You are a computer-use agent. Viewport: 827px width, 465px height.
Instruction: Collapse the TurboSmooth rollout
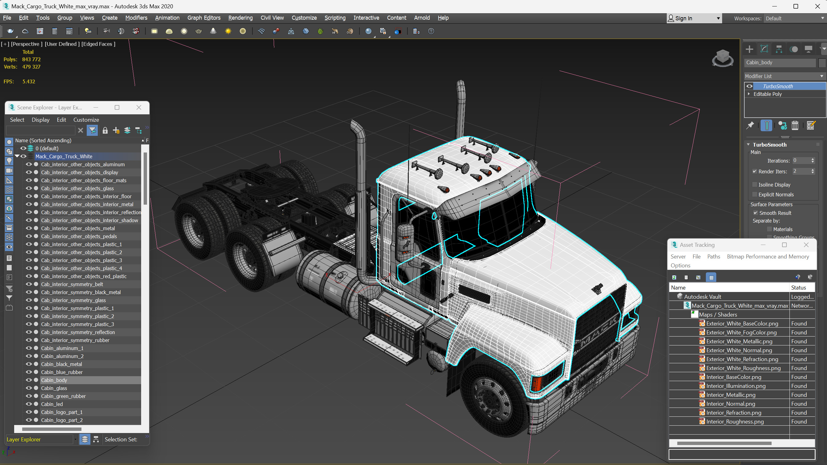point(748,145)
